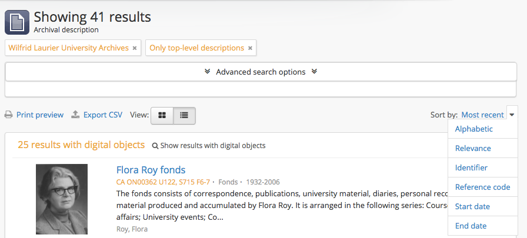Viewport: 527px width, 238px height.
Task: Sort results by Reference code
Action: [482, 187]
